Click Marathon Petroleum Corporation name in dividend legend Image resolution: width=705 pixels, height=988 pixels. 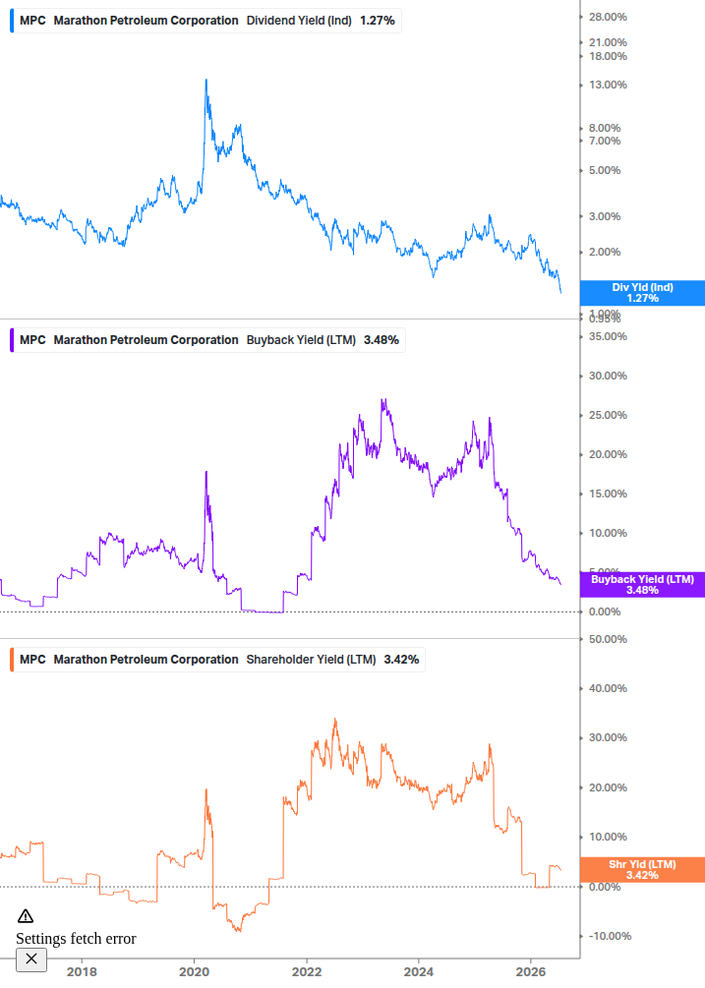146,21
